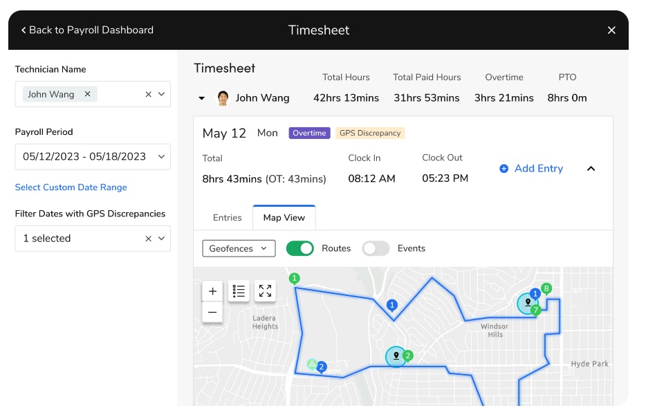This screenshot has height=417, width=646.
Task: Remove John Wang chip from Technician Name
Action: (x=87, y=94)
